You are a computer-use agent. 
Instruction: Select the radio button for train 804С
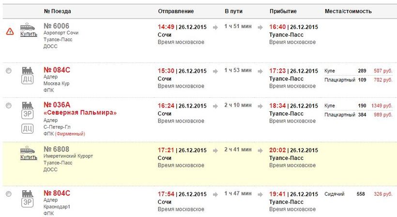pyautogui.click(x=8, y=194)
